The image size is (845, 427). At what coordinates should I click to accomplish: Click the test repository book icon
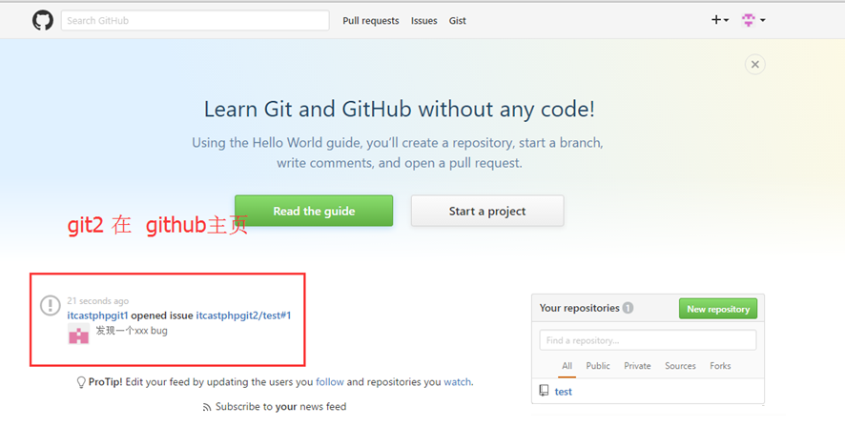pyautogui.click(x=544, y=391)
